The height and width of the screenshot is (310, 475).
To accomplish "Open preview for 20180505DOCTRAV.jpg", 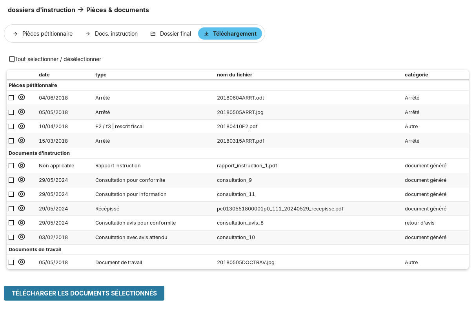I will (22, 262).
